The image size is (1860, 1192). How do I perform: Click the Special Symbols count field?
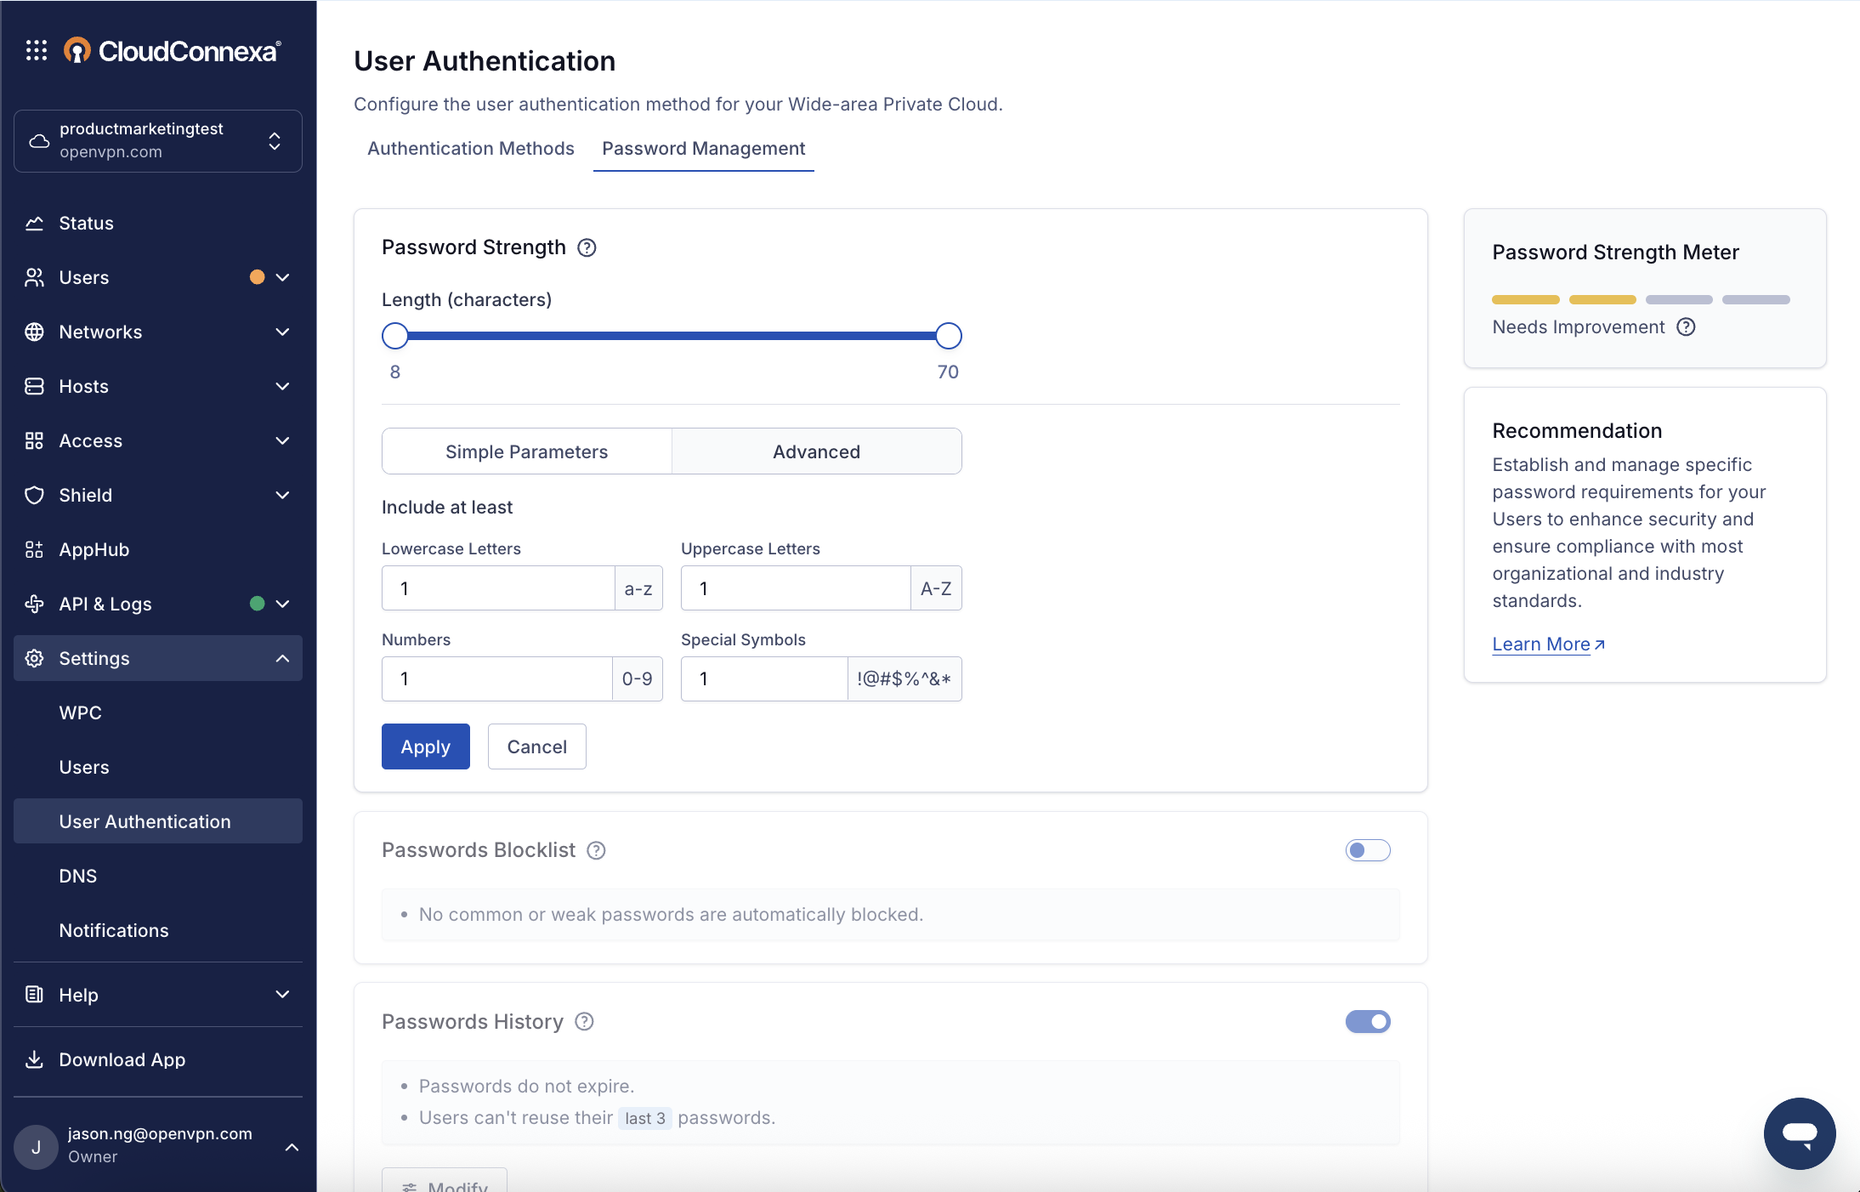click(763, 678)
